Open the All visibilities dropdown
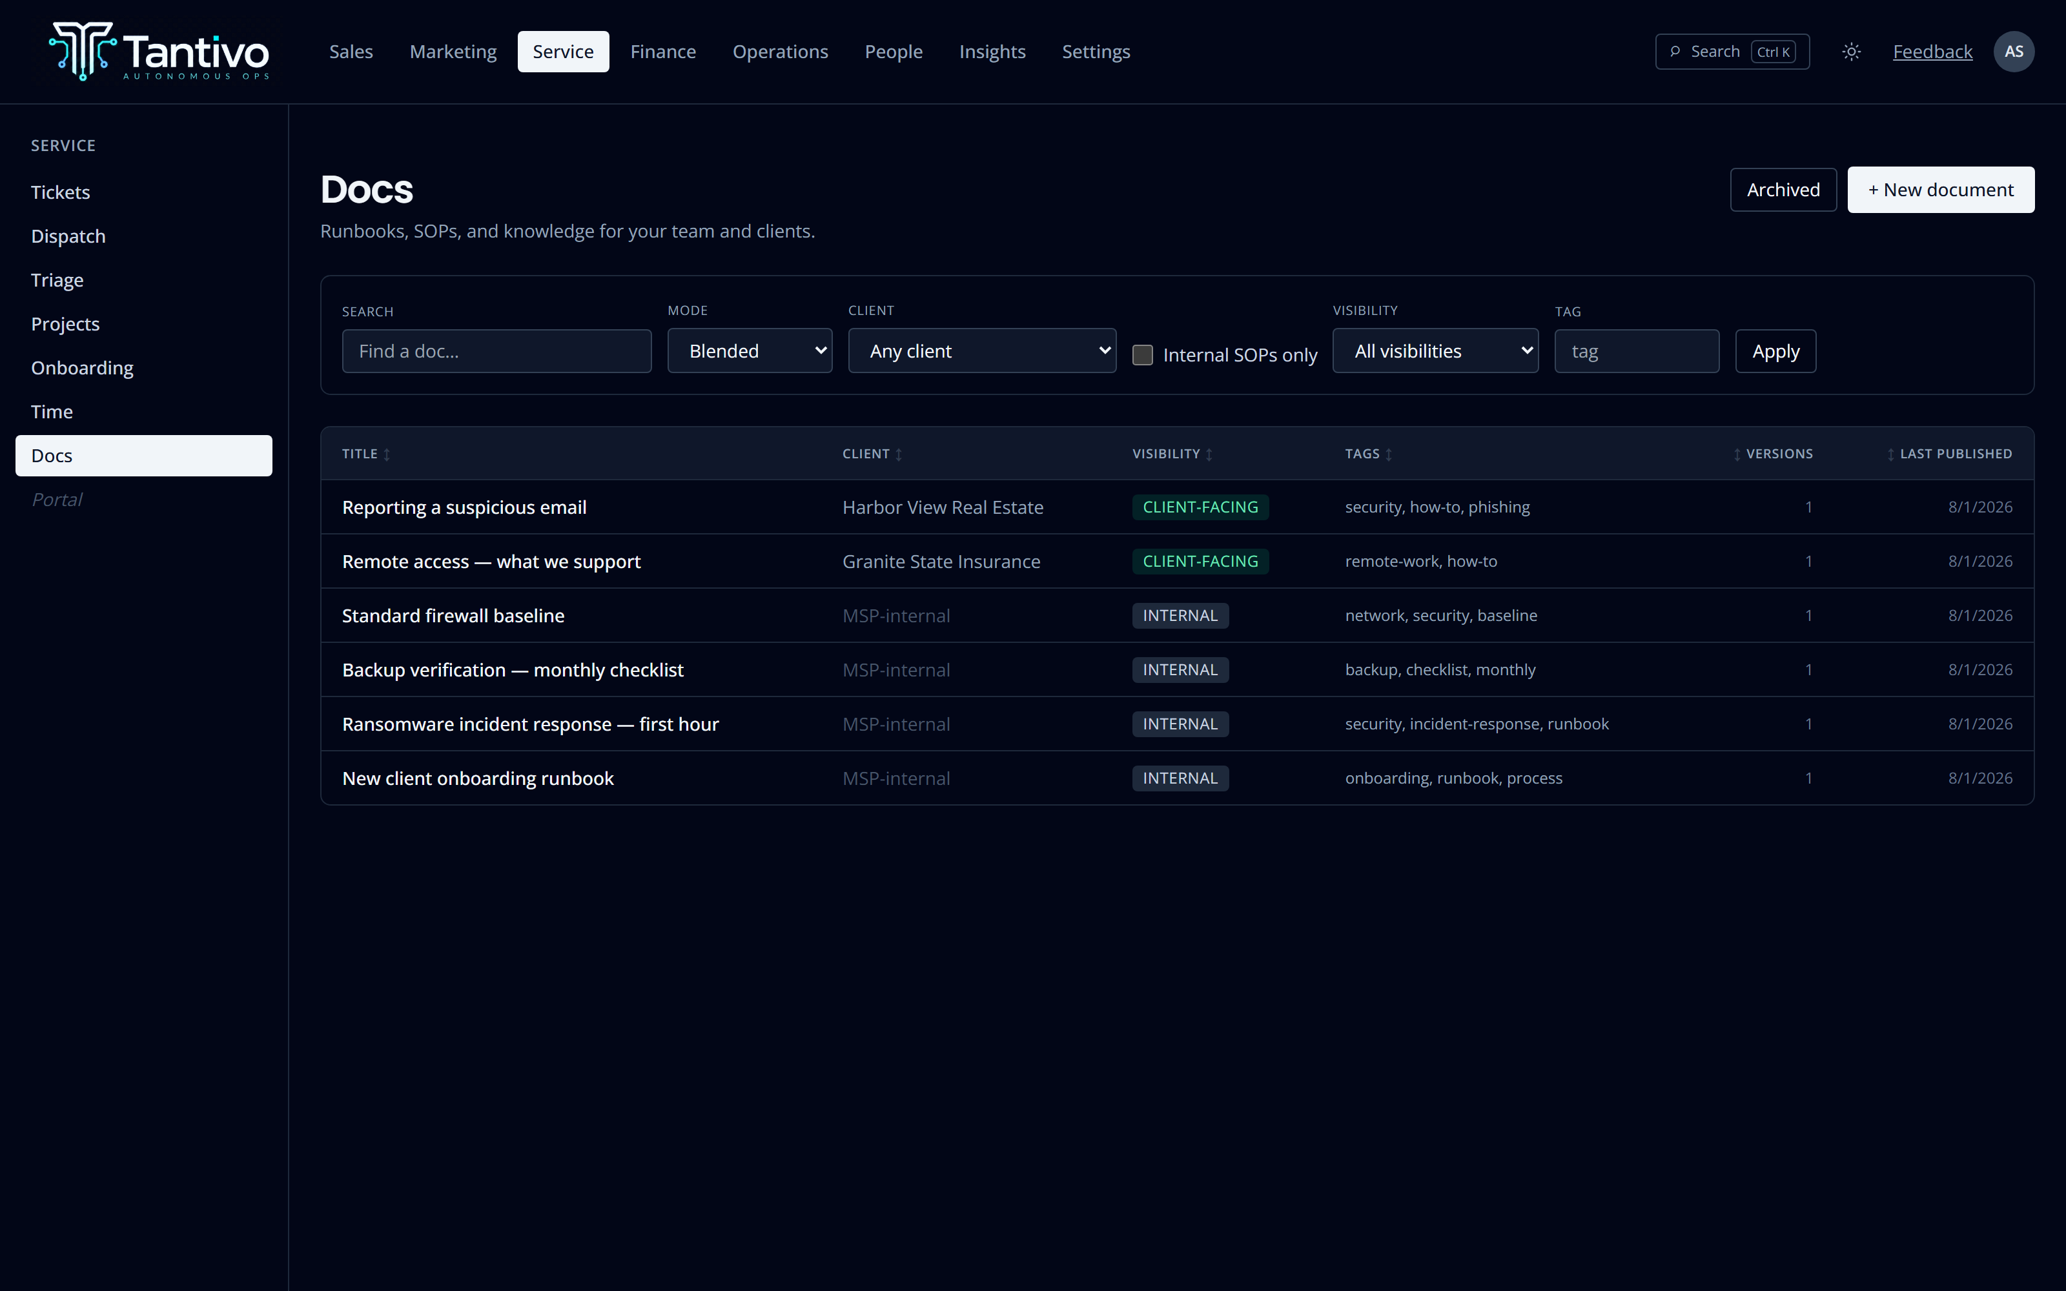This screenshot has width=2066, height=1291. click(1435, 351)
